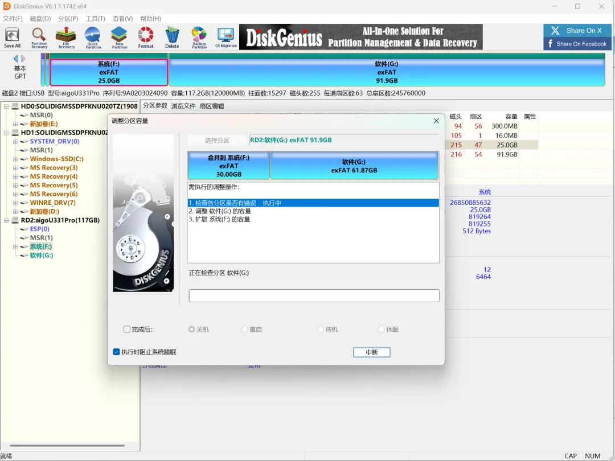This screenshot has width=615, height=461.
Task: Launch the File Recovery tool
Action: click(x=66, y=38)
